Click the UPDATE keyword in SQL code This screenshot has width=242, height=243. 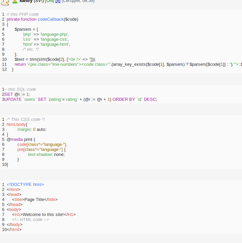(x=13, y=99)
